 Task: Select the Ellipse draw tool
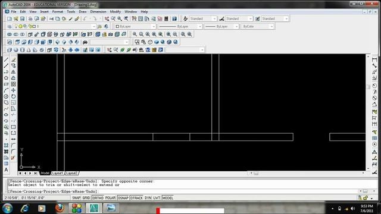7,115
